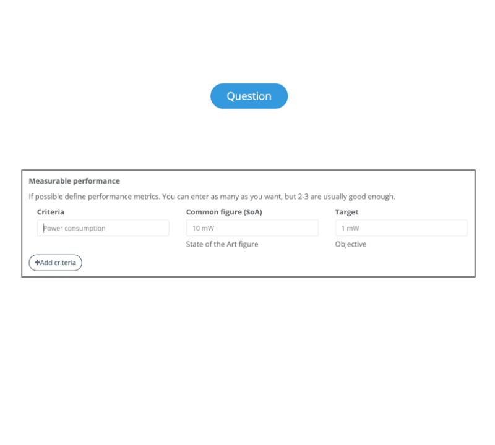Click the text cursor in the Criteria box
The width and height of the screenshot is (495, 445).
click(x=43, y=228)
